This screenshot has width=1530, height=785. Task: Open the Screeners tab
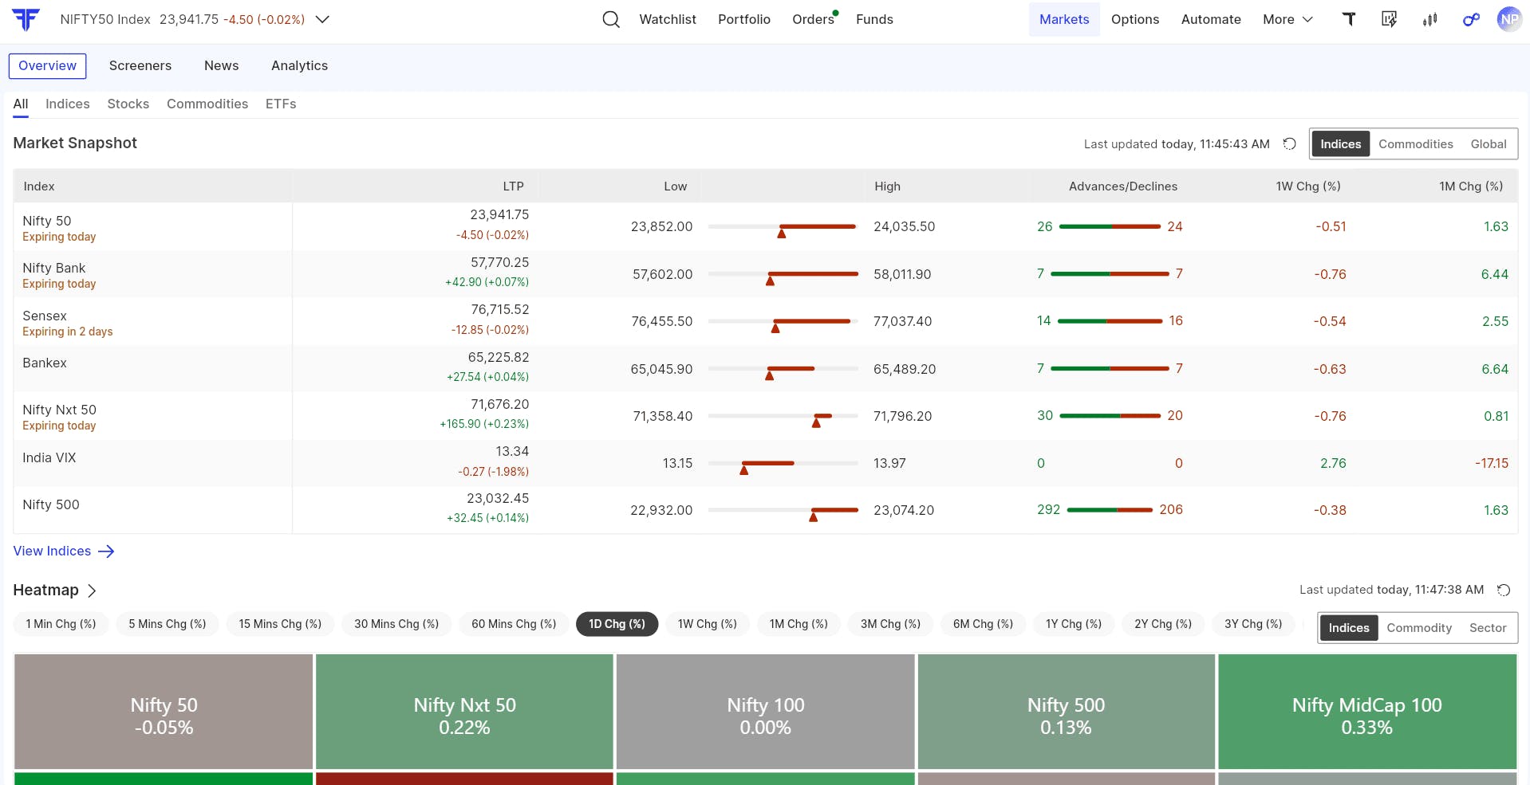(140, 65)
